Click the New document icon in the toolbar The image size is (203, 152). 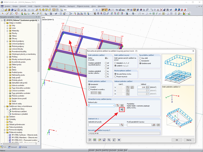point(3,10)
